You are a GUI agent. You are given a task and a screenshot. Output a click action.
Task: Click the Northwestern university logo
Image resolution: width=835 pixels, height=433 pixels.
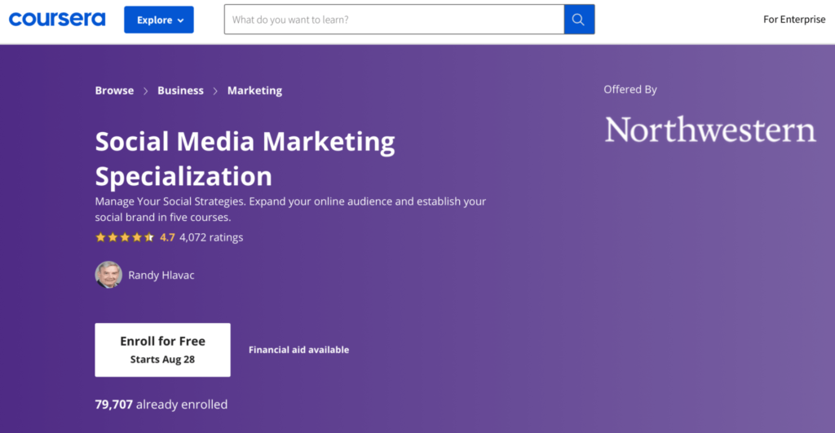click(710, 130)
